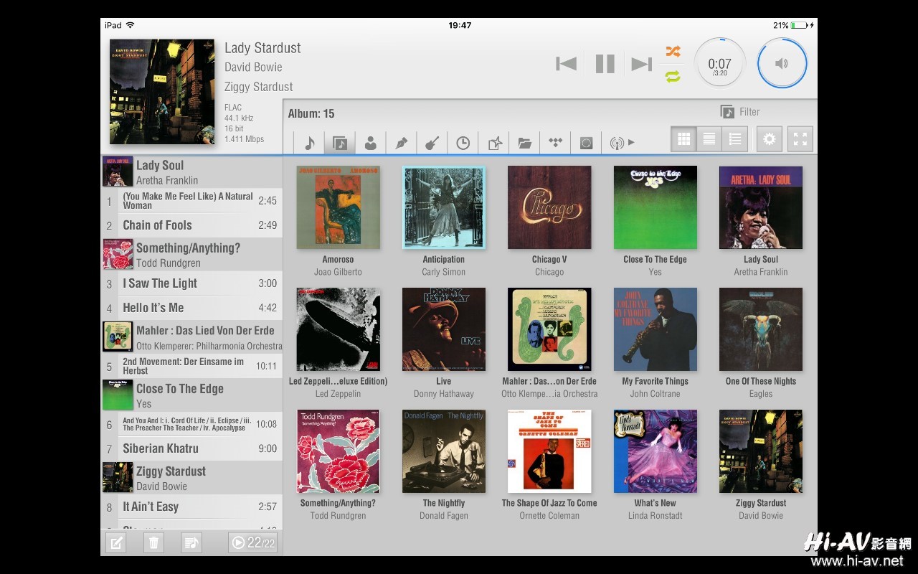
Task: Open the Anticipation album by Carly Simon
Action: pyautogui.click(x=443, y=207)
